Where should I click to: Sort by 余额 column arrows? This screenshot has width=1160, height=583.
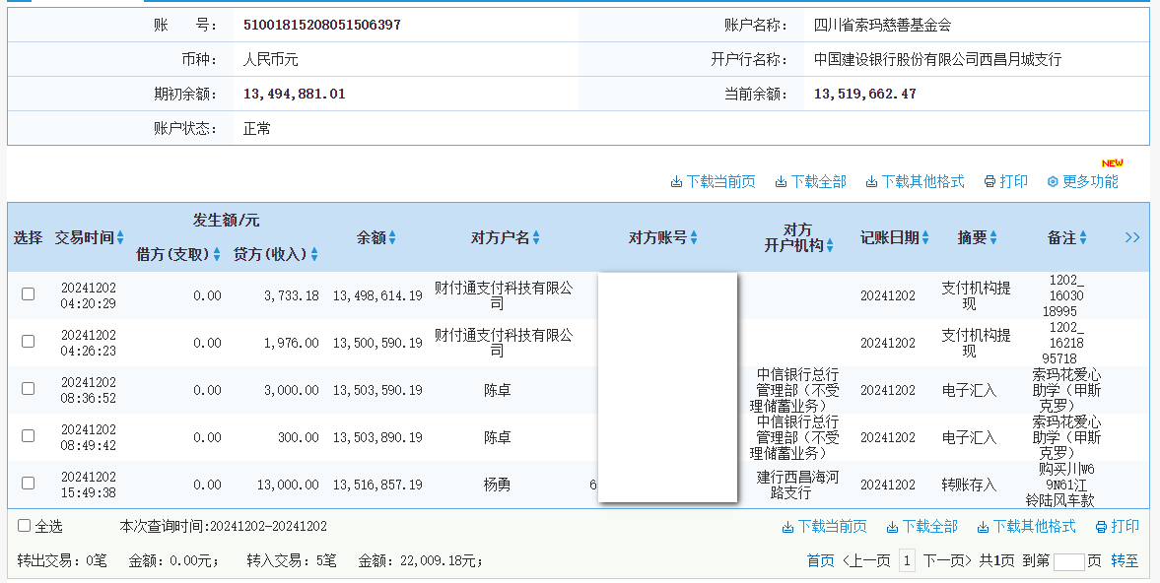point(392,238)
